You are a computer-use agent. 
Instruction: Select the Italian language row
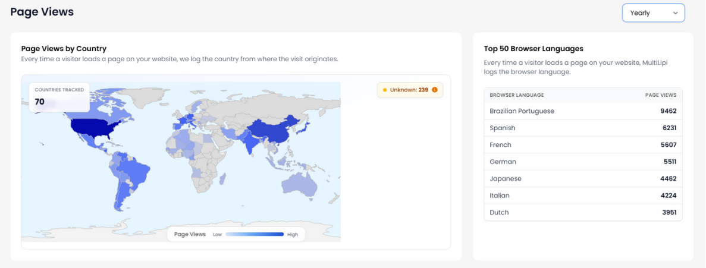click(583, 196)
